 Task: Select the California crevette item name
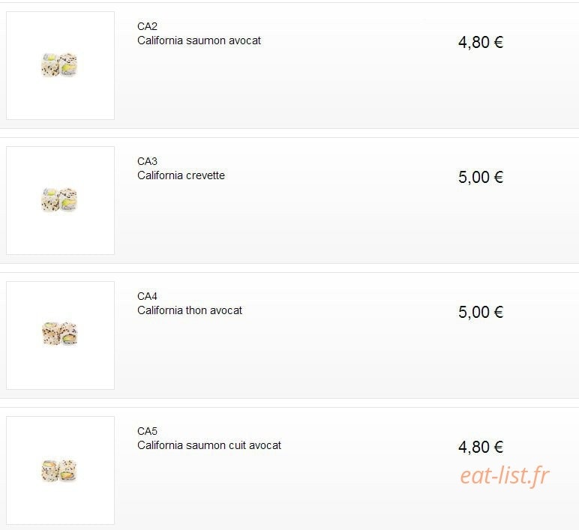point(181,175)
